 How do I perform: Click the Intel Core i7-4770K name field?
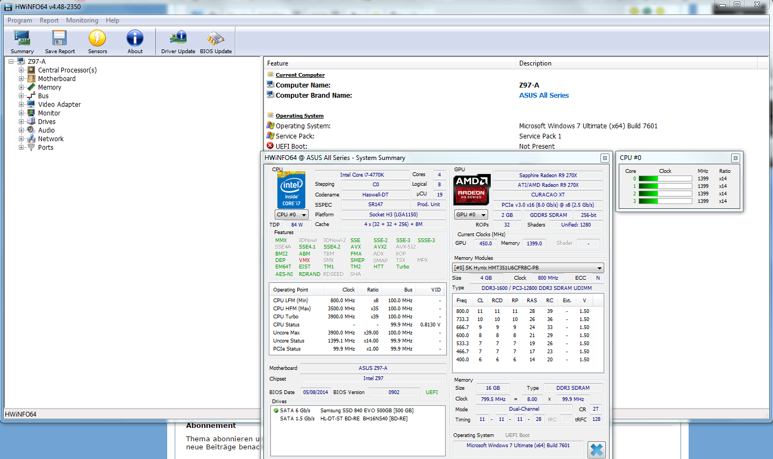point(361,174)
